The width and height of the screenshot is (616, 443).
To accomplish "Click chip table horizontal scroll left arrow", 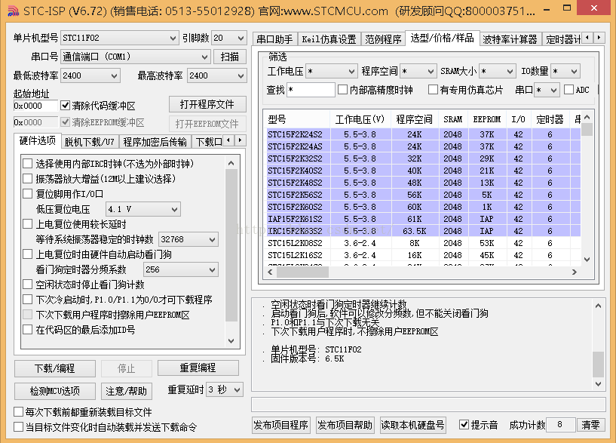I will (x=270, y=272).
